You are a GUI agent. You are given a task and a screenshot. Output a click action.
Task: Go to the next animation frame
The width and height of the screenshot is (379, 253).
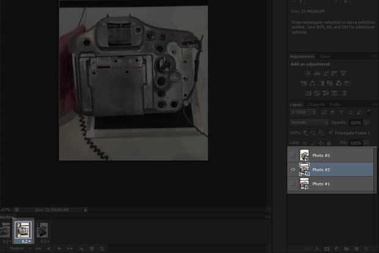pyautogui.click(x=70, y=249)
